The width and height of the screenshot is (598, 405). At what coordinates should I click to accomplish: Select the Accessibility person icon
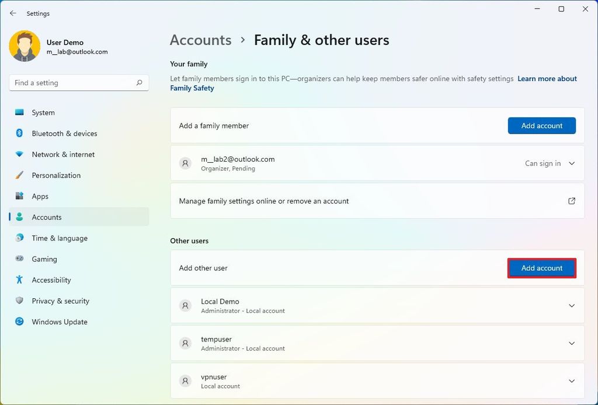19,280
